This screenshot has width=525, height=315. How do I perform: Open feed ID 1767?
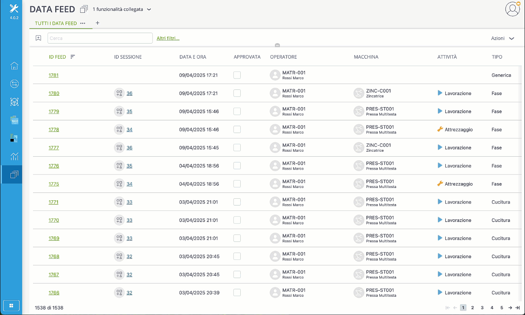[54, 275]
